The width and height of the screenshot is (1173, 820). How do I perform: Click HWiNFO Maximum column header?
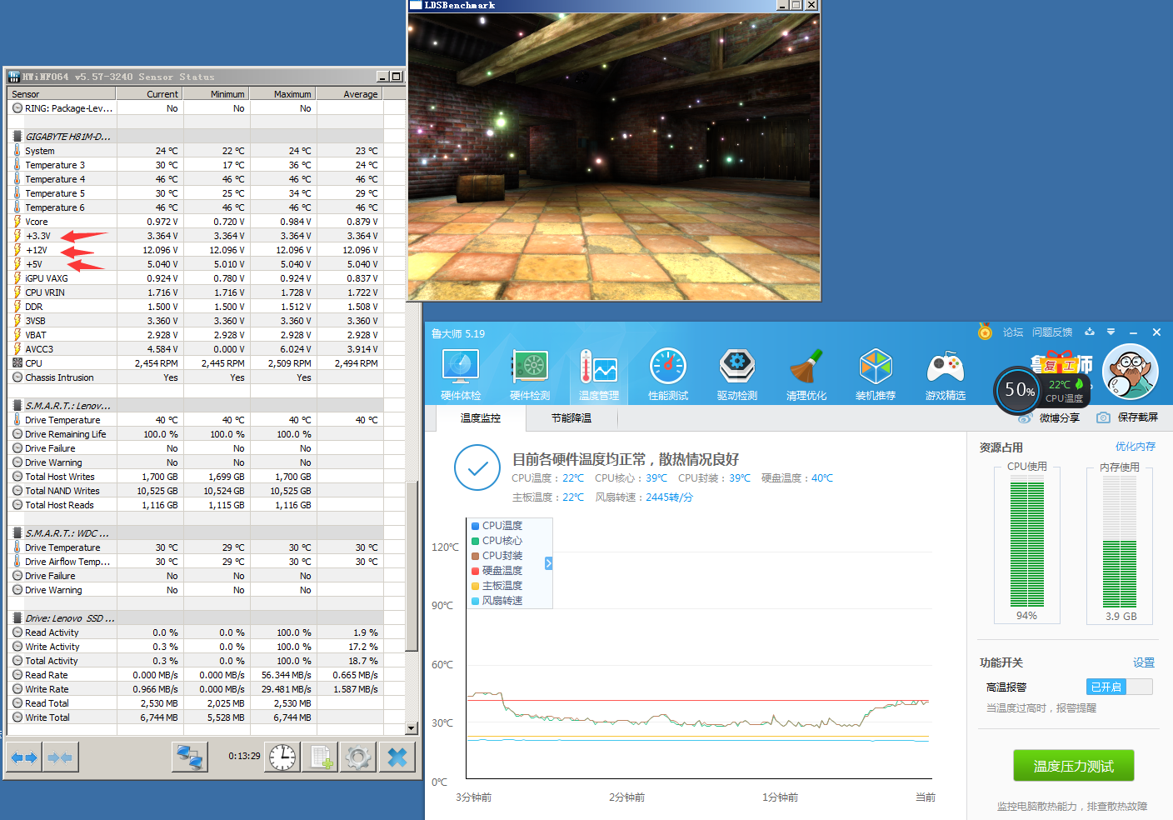tap(282, 94)
